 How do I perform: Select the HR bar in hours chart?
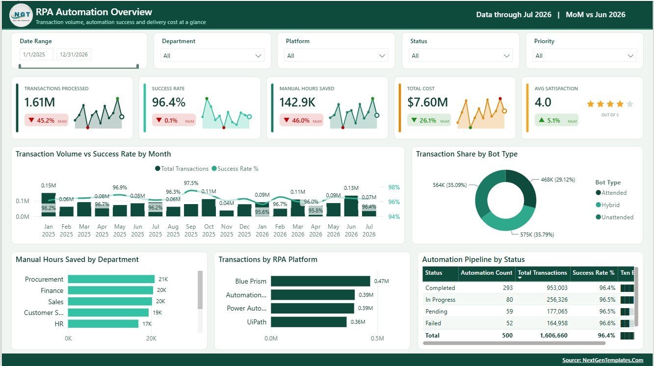point(104,324)
